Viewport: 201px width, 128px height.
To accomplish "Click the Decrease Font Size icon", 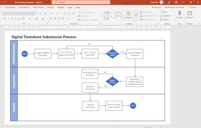I will [40, 13].
